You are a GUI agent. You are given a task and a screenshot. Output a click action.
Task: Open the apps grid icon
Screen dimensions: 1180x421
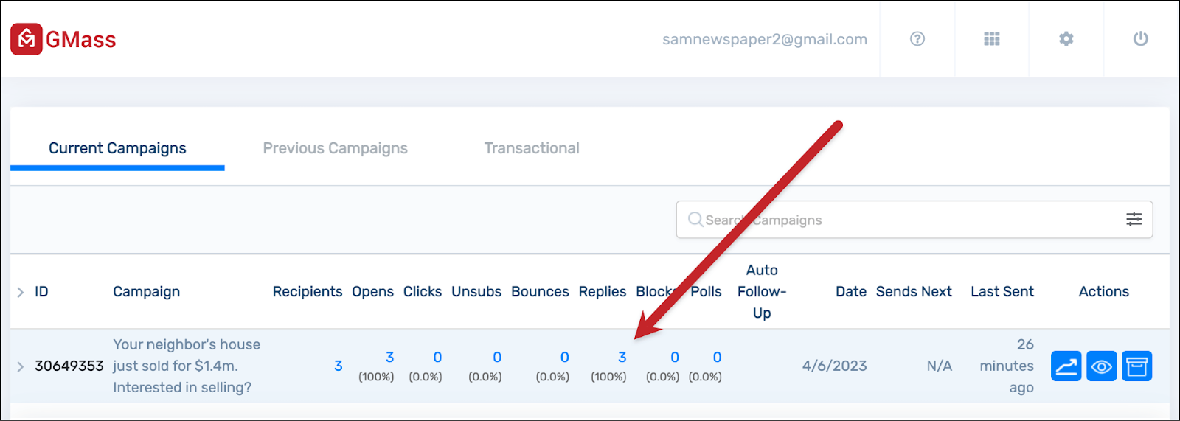pyautogui.click(x=992, y=39)
